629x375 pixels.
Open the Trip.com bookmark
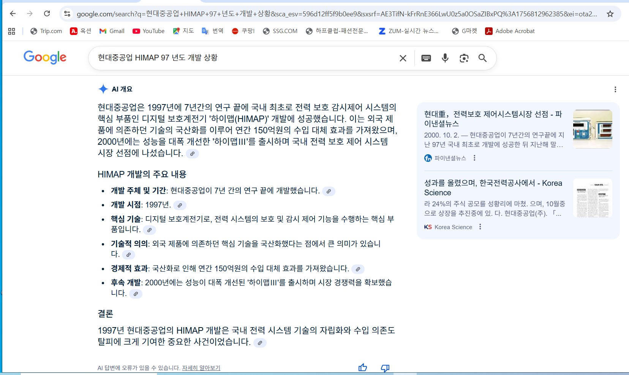tap(46, 31)
